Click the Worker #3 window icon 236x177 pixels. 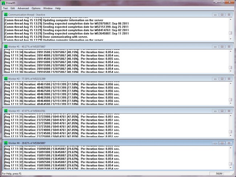pyautogui.click(x=6, y=111)
